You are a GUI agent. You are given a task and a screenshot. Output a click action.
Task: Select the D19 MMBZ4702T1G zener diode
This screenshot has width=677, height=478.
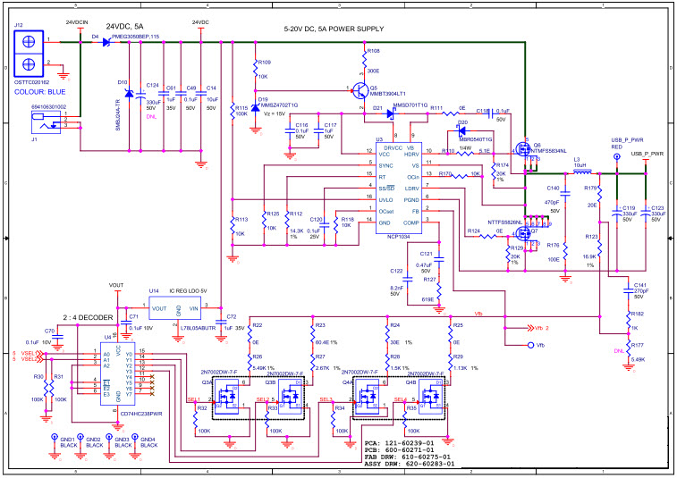tap(255, 107)
